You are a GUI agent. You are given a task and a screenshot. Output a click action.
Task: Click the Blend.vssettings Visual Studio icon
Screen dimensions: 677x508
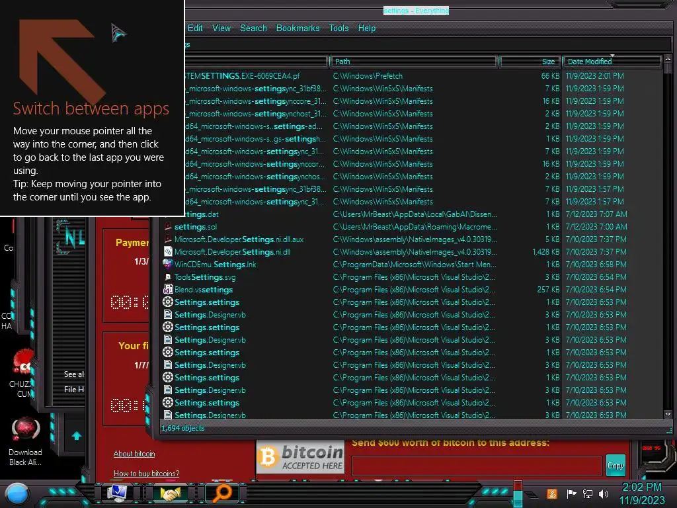pyautogui.click(x=168, y=290)
